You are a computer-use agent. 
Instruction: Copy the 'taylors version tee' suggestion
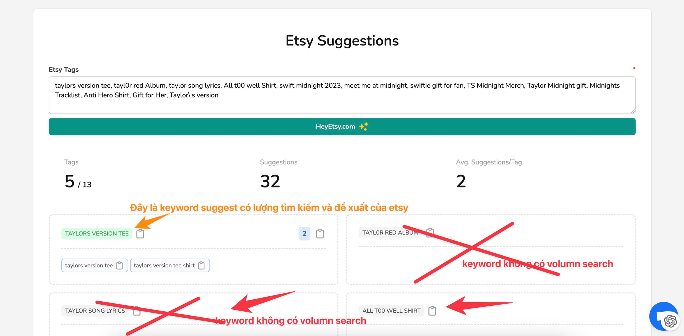click(x=120, y=266)
